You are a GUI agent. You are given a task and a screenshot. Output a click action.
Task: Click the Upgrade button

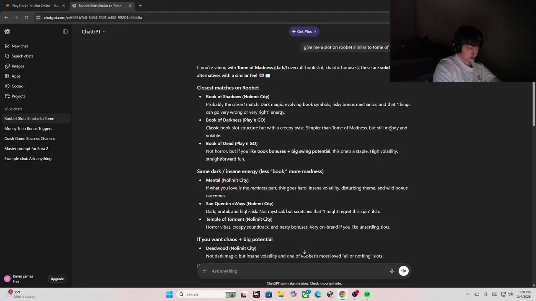point(57,279)
